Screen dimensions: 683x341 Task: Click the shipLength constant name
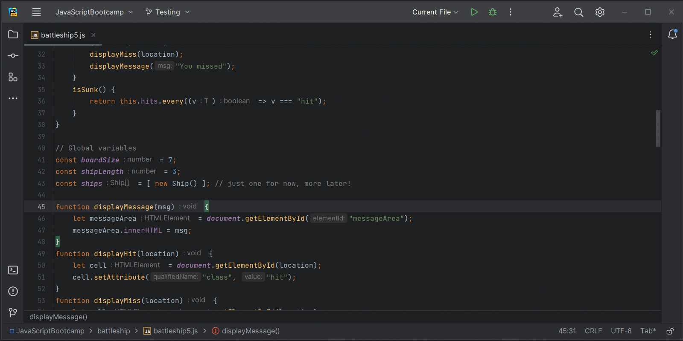[x=102, y=172]
